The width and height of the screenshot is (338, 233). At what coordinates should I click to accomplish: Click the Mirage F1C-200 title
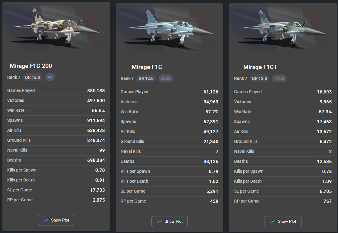pos(31,66)
